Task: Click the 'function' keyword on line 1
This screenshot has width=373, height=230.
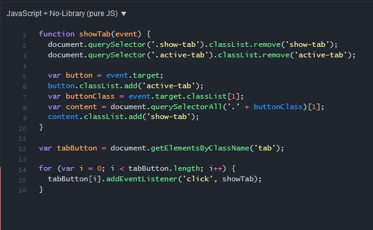Action: coord(57,34)
